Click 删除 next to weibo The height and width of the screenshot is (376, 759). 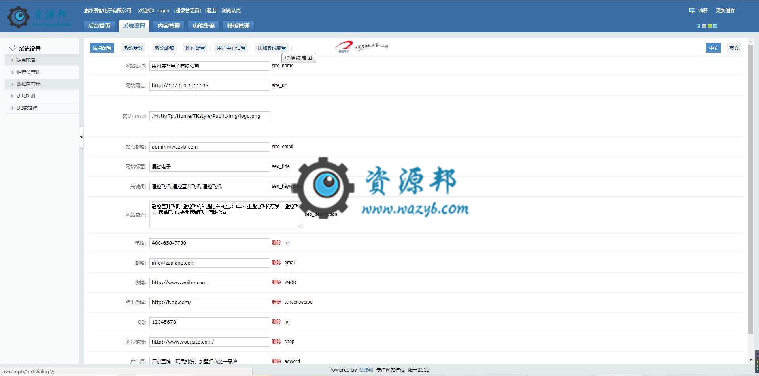[277, 282]
